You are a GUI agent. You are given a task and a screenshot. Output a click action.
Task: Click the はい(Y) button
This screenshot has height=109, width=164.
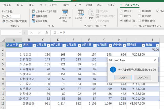(x=123, y=78)
